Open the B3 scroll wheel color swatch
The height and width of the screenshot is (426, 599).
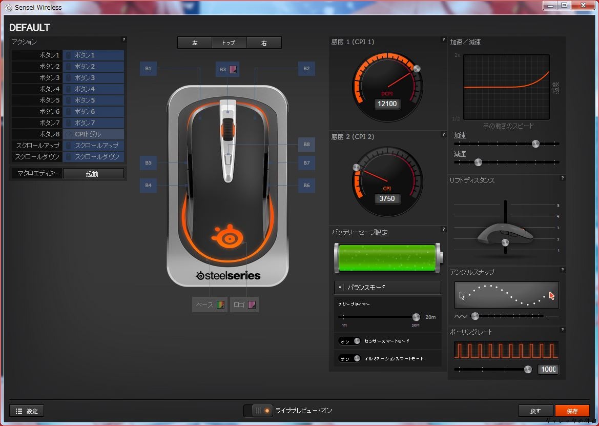click(233, 69)
